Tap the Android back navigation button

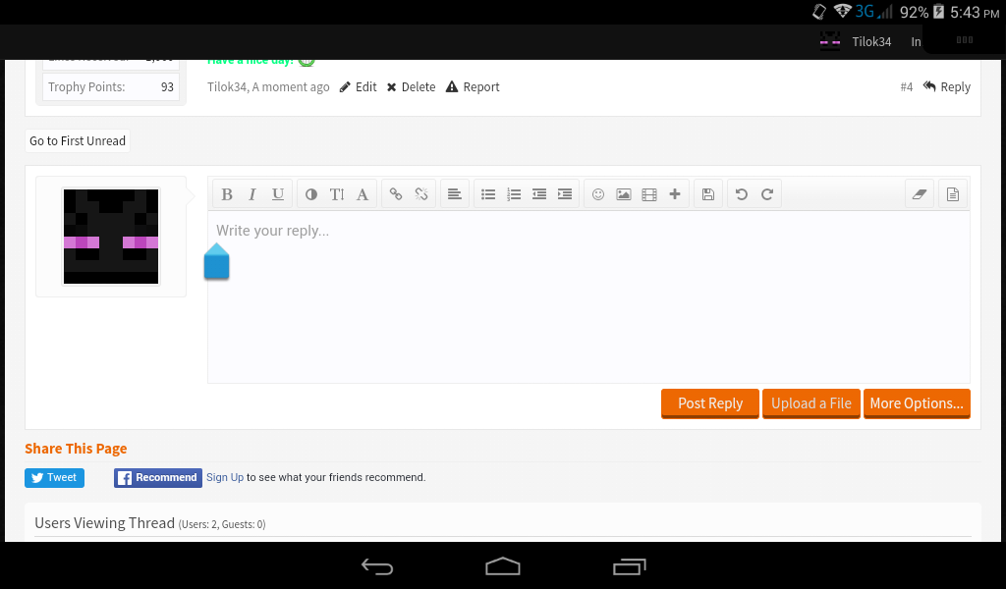coord(376,566)
